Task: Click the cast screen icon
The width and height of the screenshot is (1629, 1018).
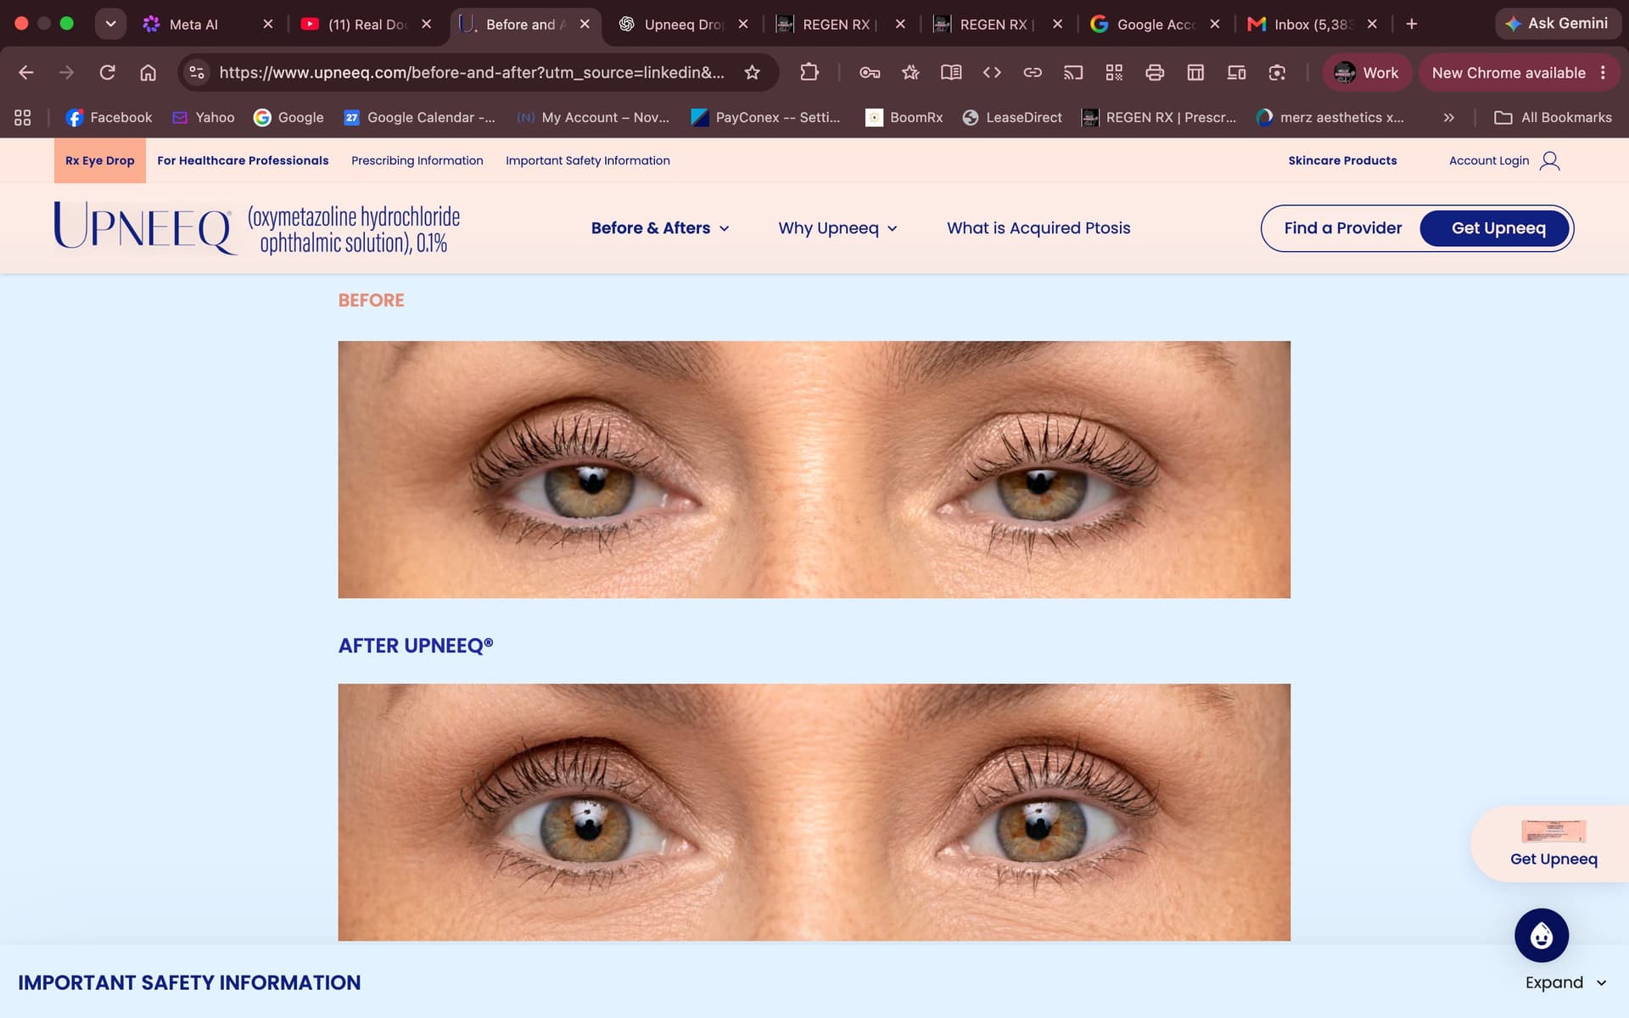Action: click(1073, 73)
